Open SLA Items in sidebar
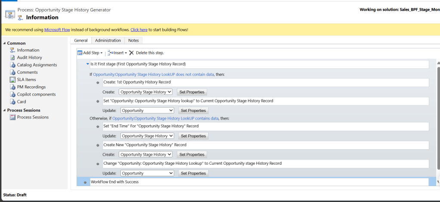Viewport: 440px width, 202px height. click(x=26, y=79)
